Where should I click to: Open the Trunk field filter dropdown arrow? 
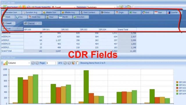click(x=21, y=29)
